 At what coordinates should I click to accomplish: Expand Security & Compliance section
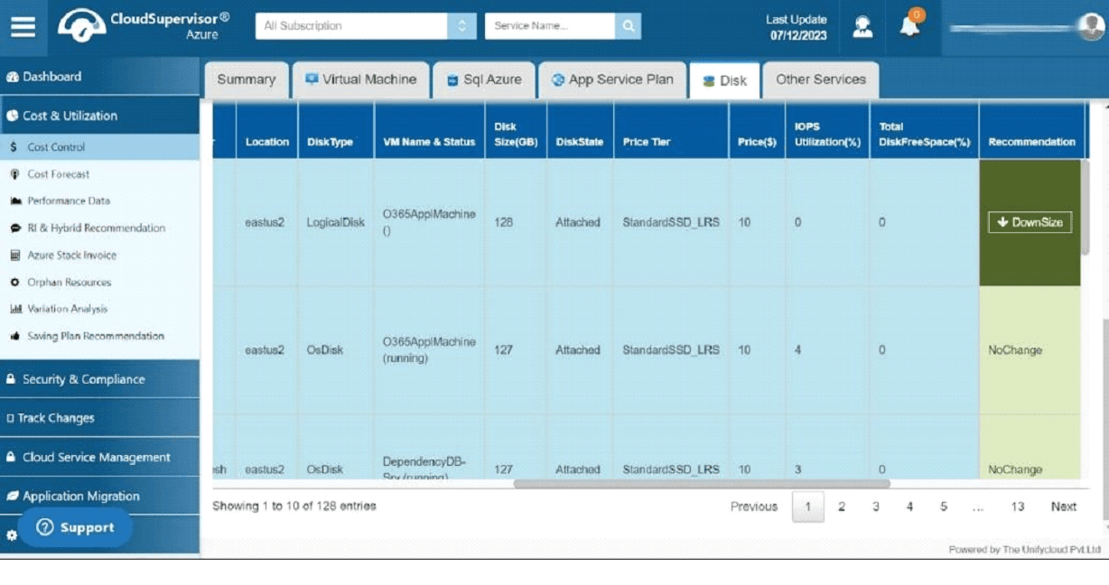pos(99,379)
